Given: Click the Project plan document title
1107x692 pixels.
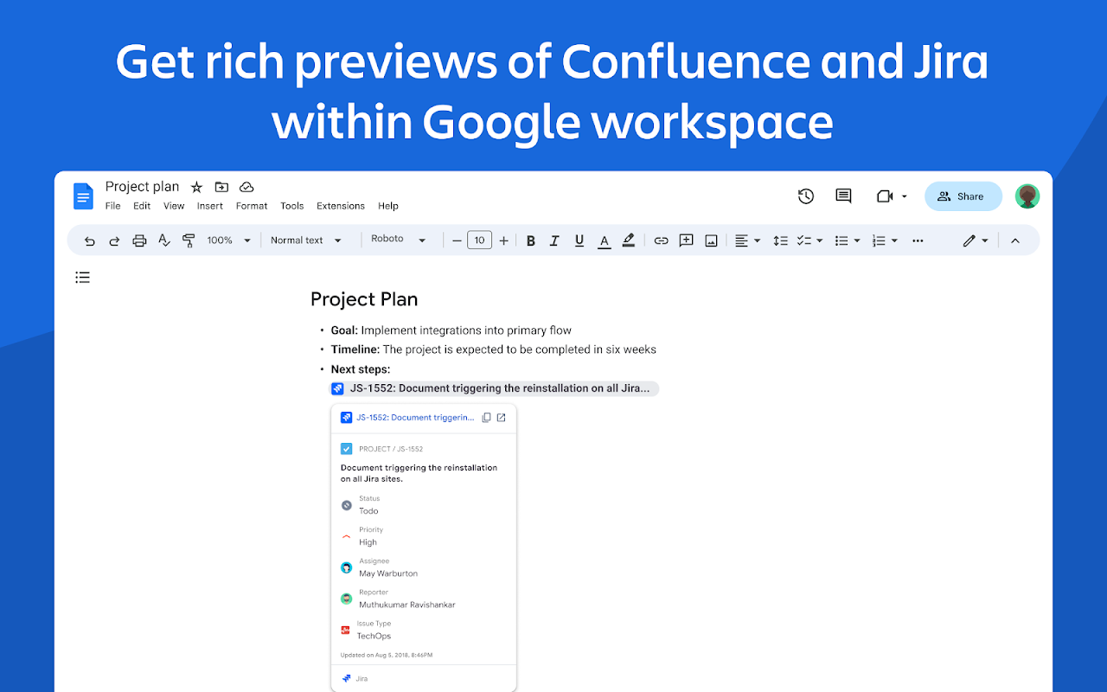Looking at the screenshot, I should click(142, 187).
